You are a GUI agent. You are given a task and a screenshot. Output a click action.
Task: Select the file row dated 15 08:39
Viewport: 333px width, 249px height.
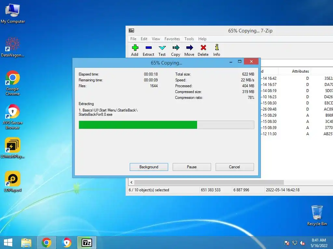pyautogui.click(x=297, y=128)
